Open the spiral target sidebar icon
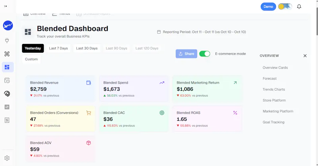This screenshot has width=318, height=166. tap(7, 93)
